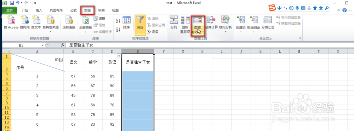Click 高级 advanced filter

coord(153,32)
